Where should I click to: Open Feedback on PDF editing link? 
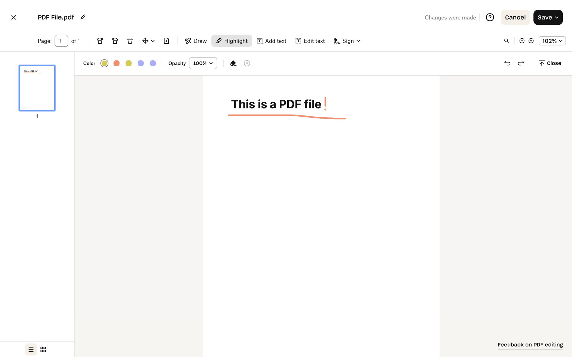530,345
